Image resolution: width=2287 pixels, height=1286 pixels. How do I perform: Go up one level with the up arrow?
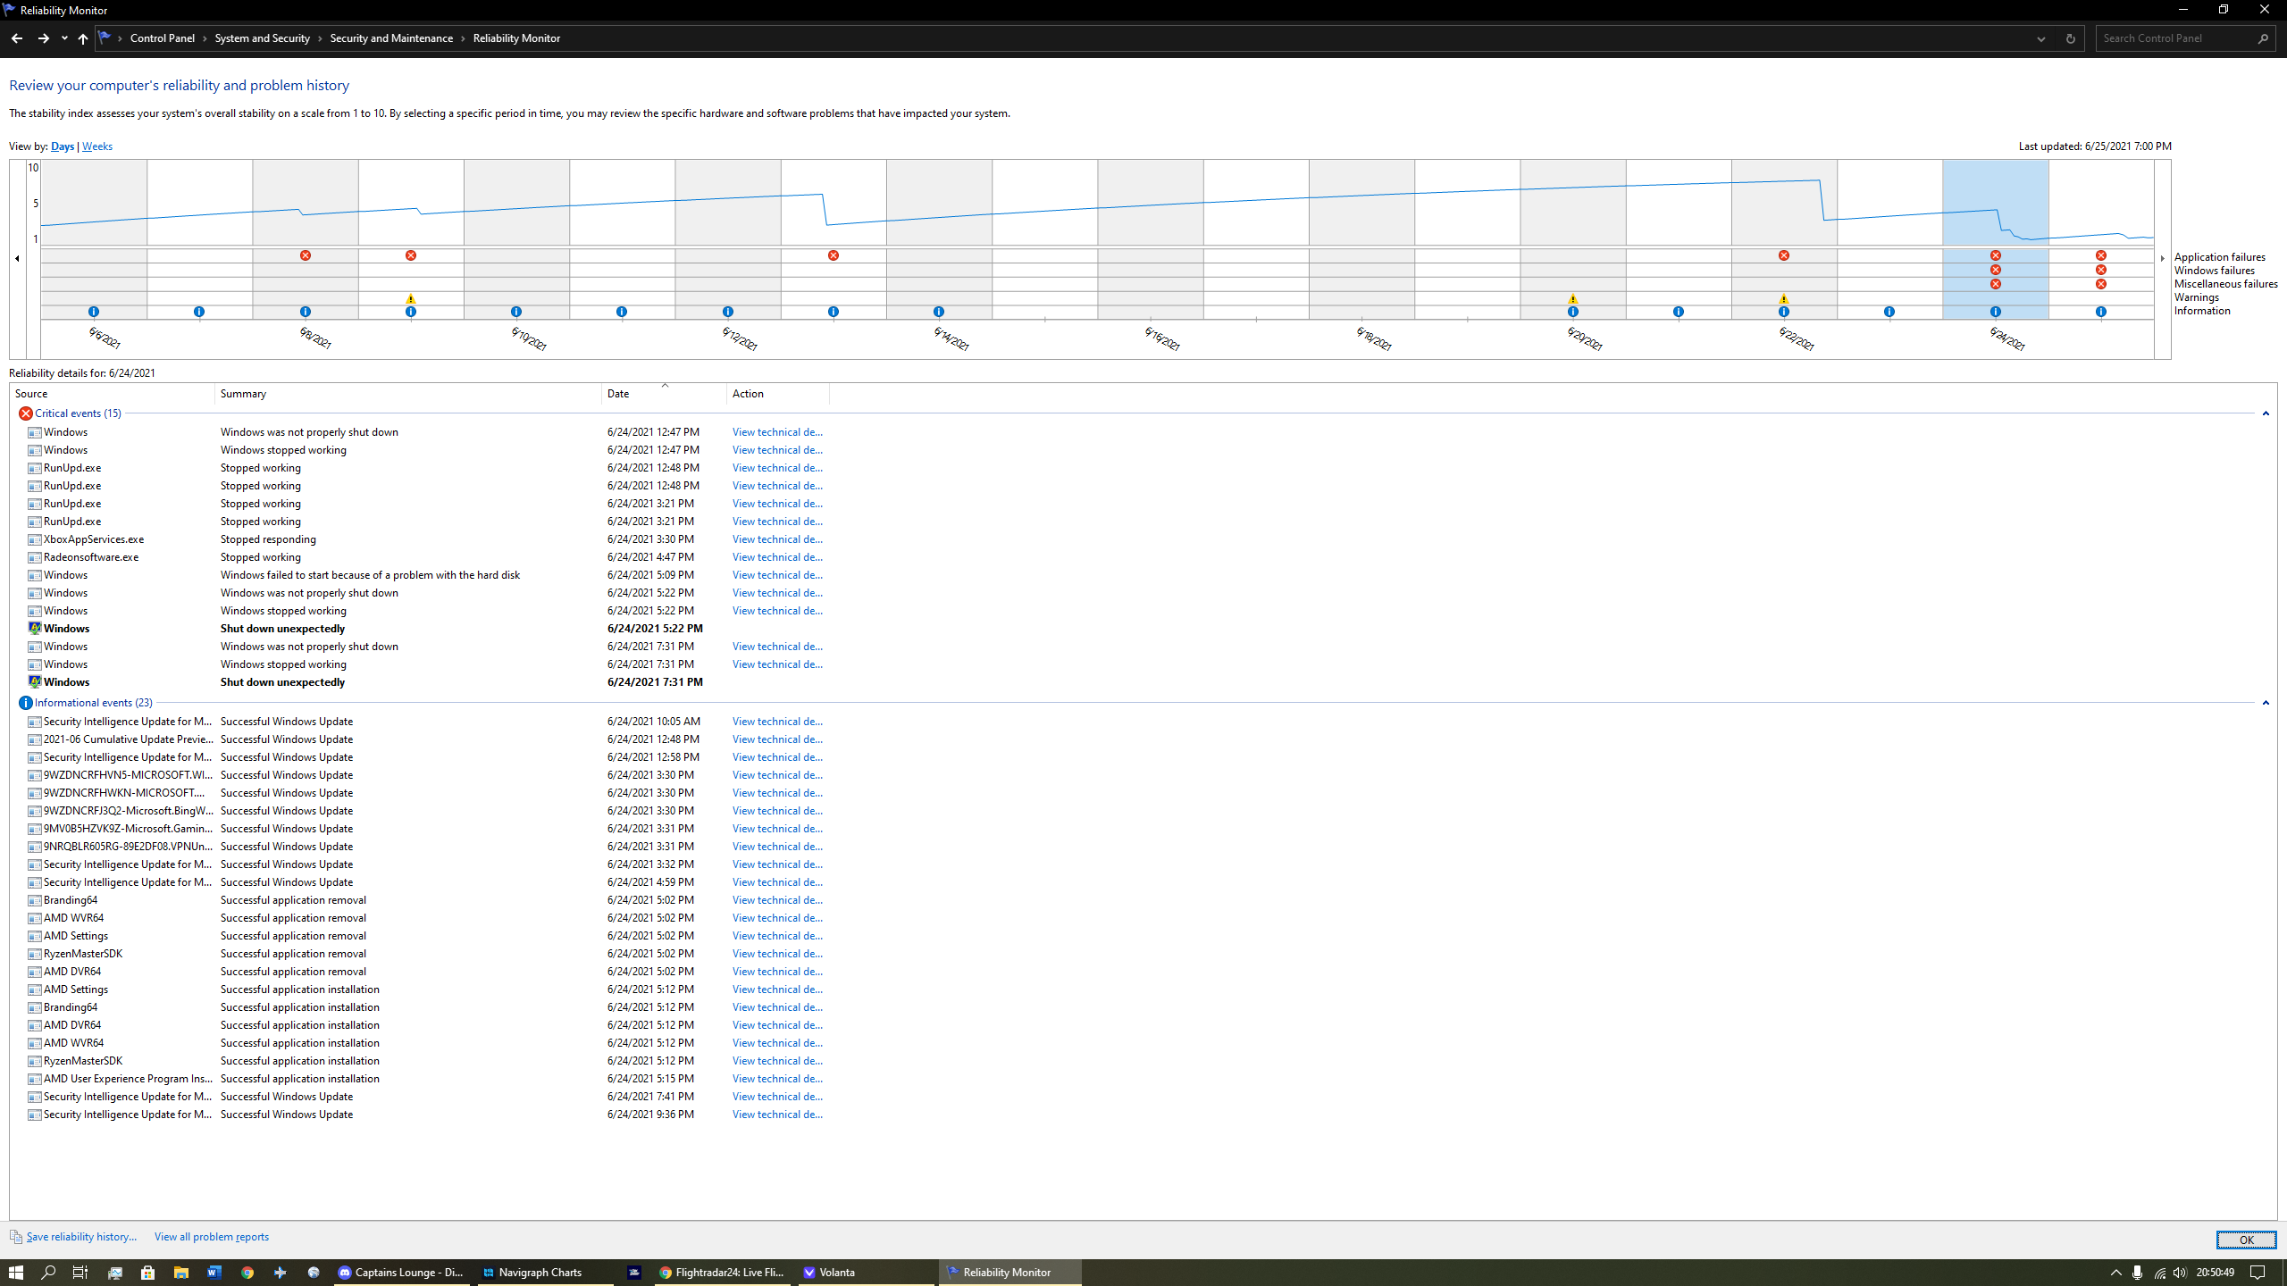coord(83,38)
